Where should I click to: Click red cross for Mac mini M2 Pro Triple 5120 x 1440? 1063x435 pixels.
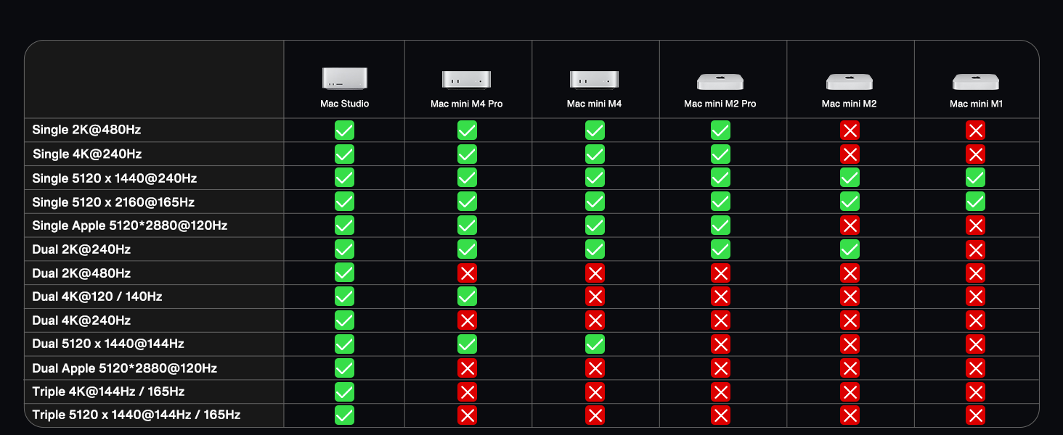(x=720, y=415)
